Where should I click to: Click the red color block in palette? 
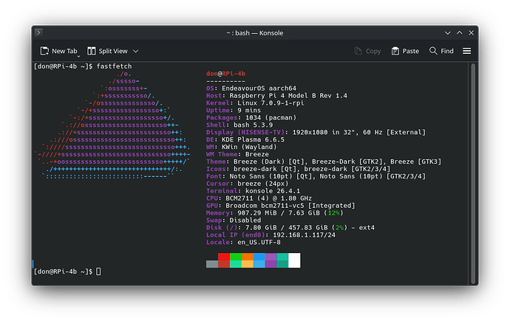click(x=224, y=257)
